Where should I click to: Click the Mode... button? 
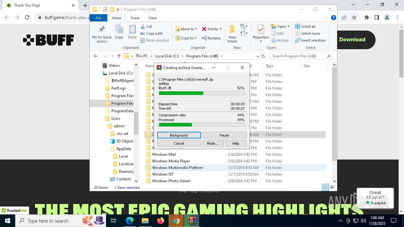coord(213,143)
